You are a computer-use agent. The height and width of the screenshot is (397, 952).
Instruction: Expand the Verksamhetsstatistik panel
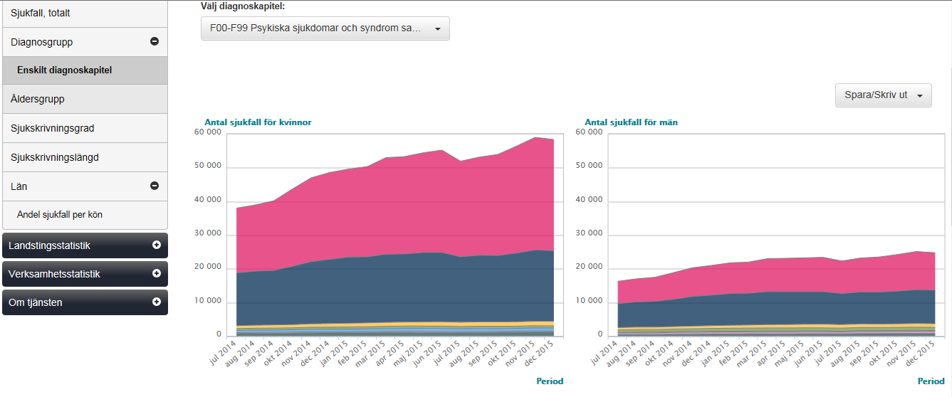(85, 274)
